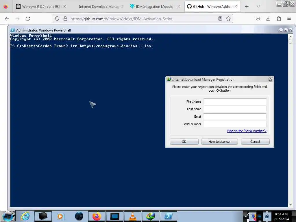
Task: Switch to the Internet Download Manager tab
Action: click(x=100, y=7)
